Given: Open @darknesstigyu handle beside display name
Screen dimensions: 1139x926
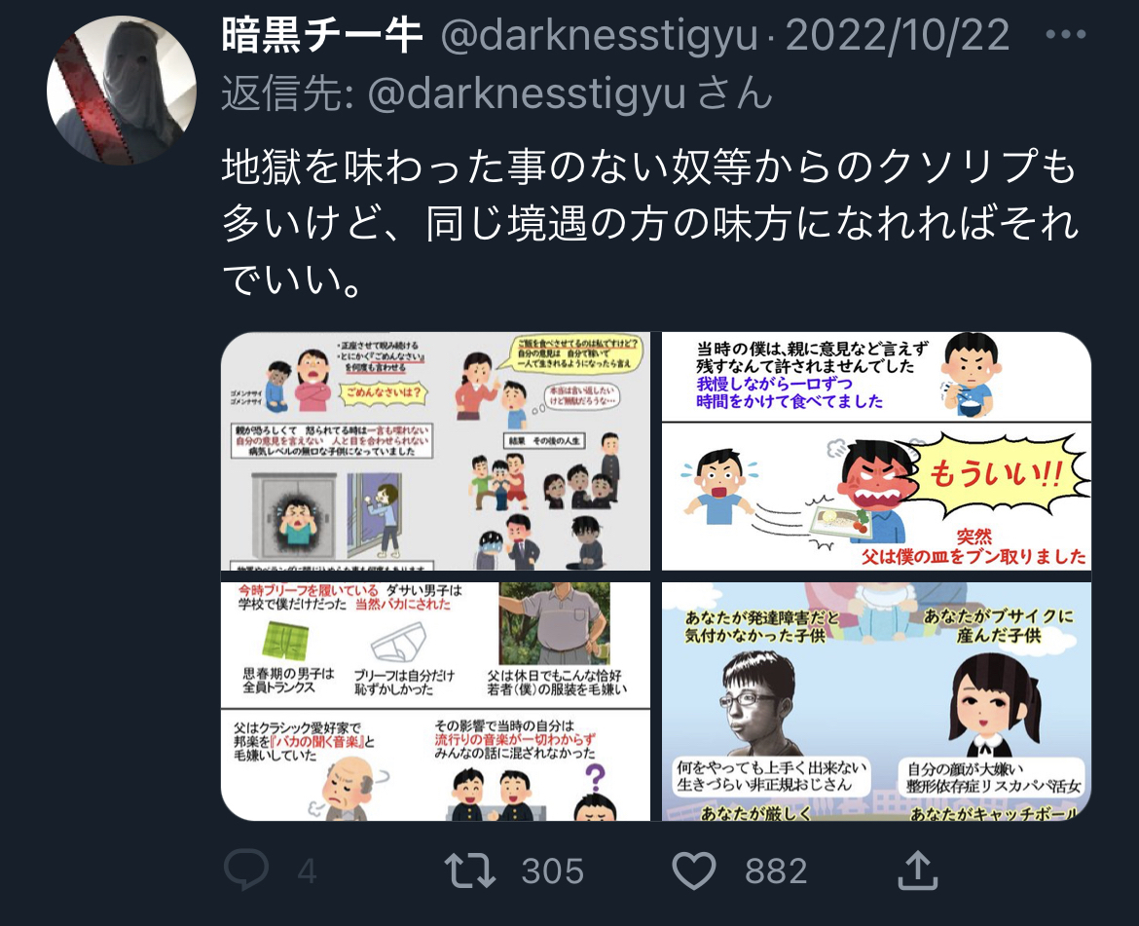Looking at the screenshot, I should click(600, 35).
